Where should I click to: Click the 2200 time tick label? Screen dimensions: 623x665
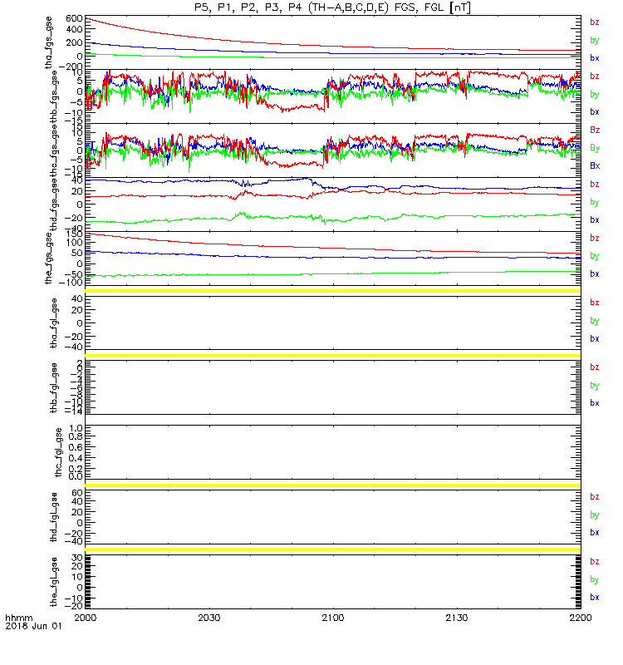[x=580, y=618]
